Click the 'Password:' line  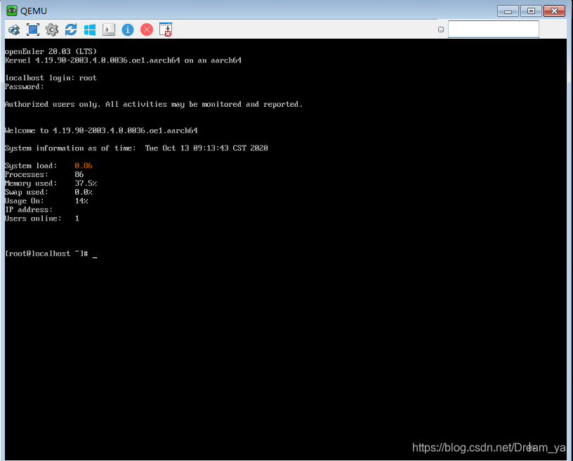pos(24,86)
